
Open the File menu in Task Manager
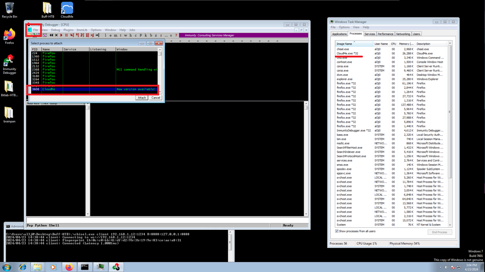[333, 27]
